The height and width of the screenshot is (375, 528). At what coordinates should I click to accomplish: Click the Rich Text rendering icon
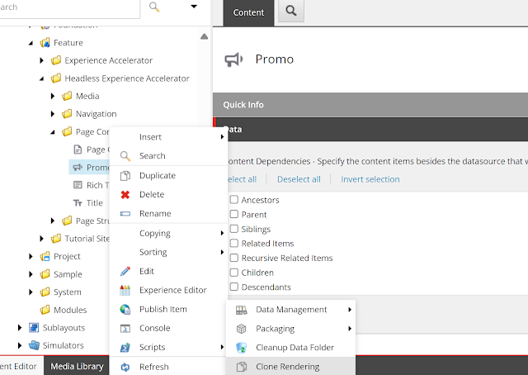click(78, 185)
